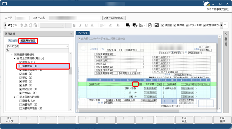Viewport: 232px width, 129px height.
Task: Check the 消費税率（1） checkbox
Action: coord(21,66)
